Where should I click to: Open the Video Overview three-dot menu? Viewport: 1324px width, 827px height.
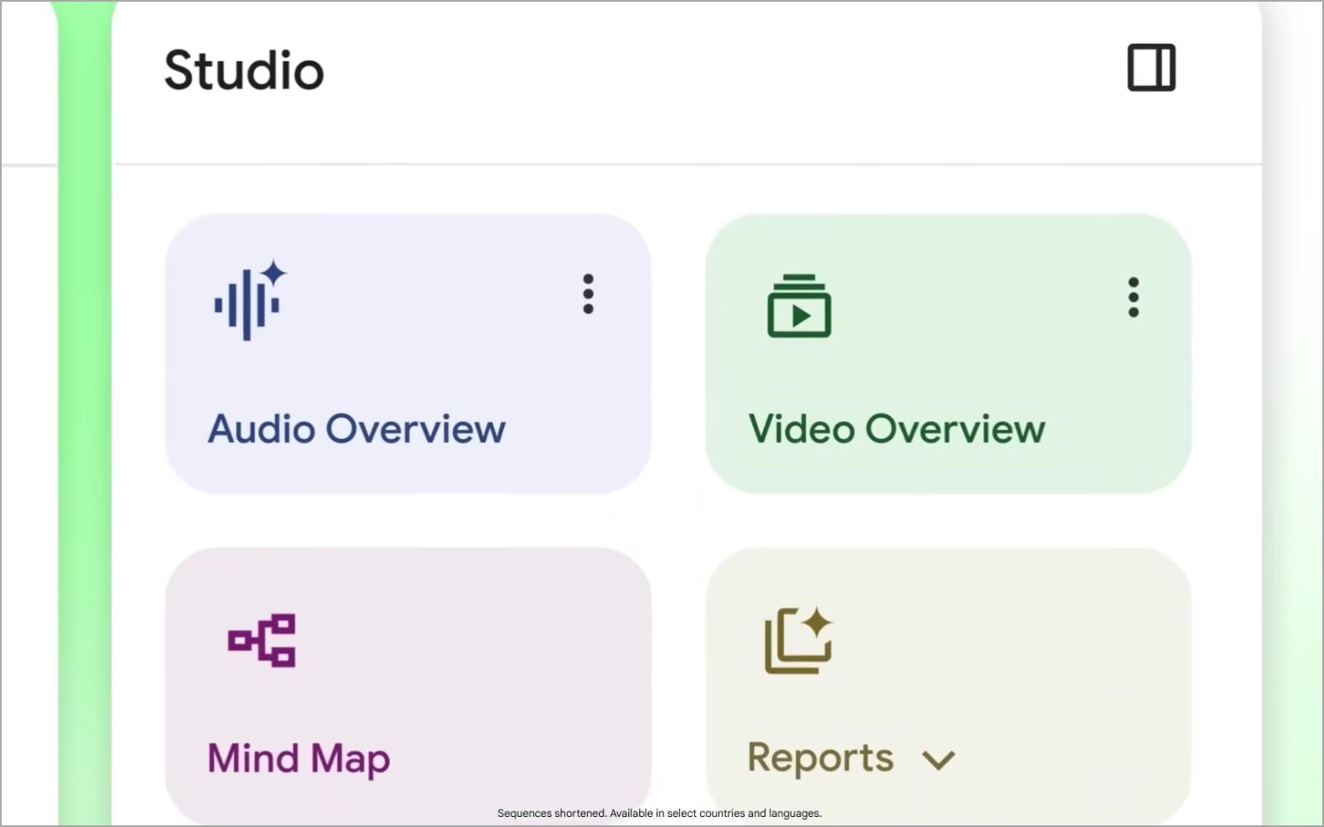pyautogui.click(x=1134, y=297)
